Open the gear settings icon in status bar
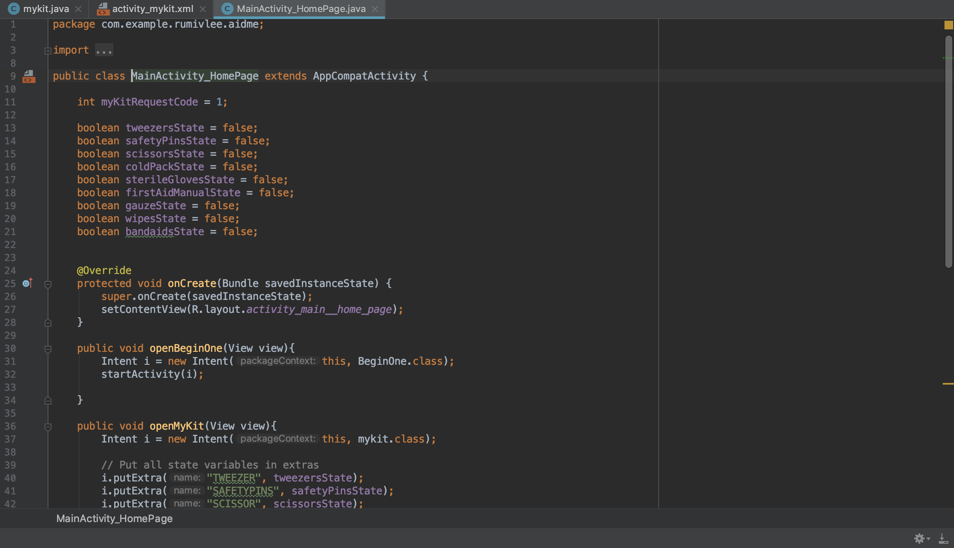Image resolution: width=954 pixels, height=548 pixels. 919,538
